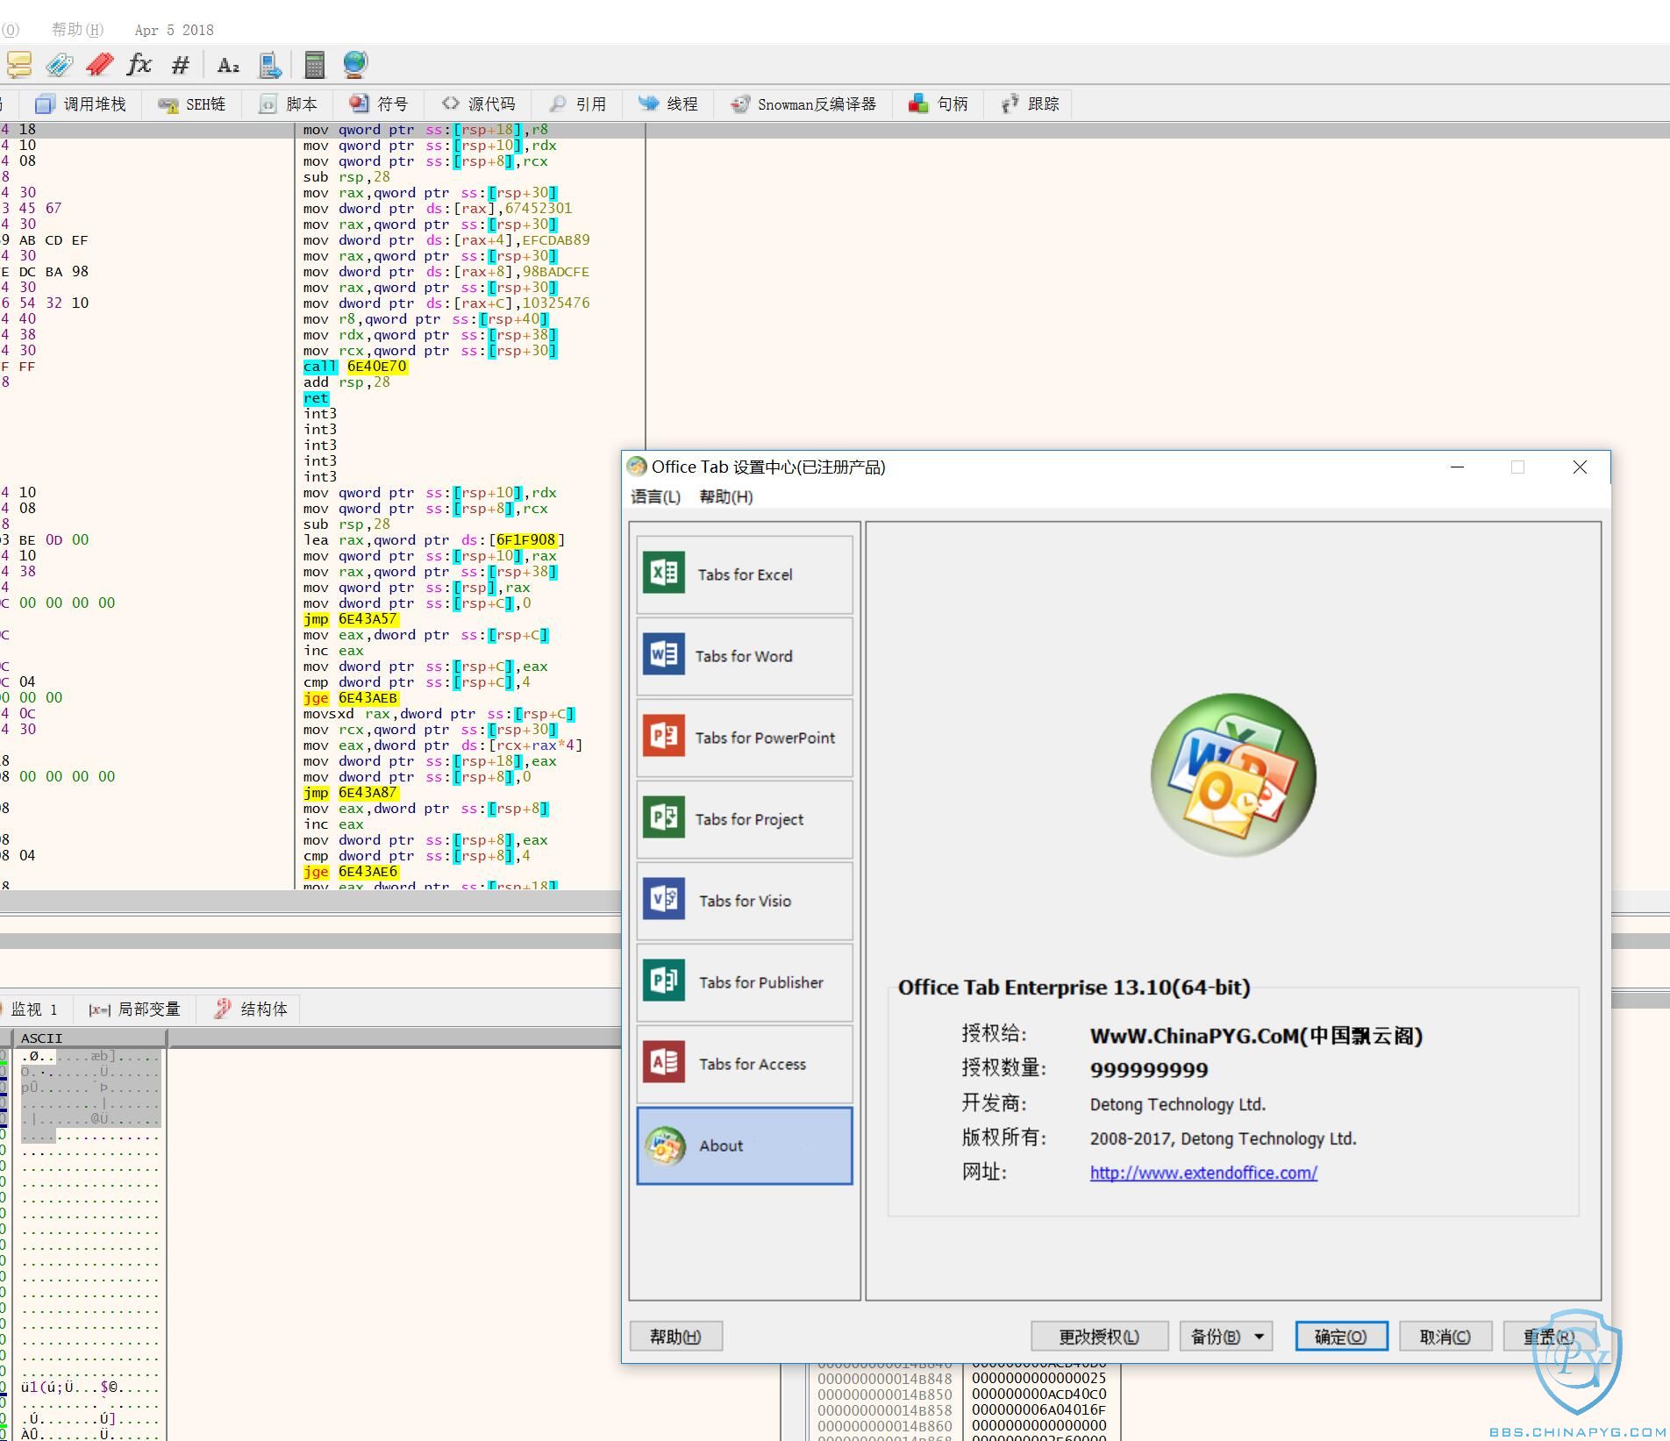Click the globe icon in x64dbg toolbar
The width and height of the screenshot is (1670, 1441).
pos(354,64)
